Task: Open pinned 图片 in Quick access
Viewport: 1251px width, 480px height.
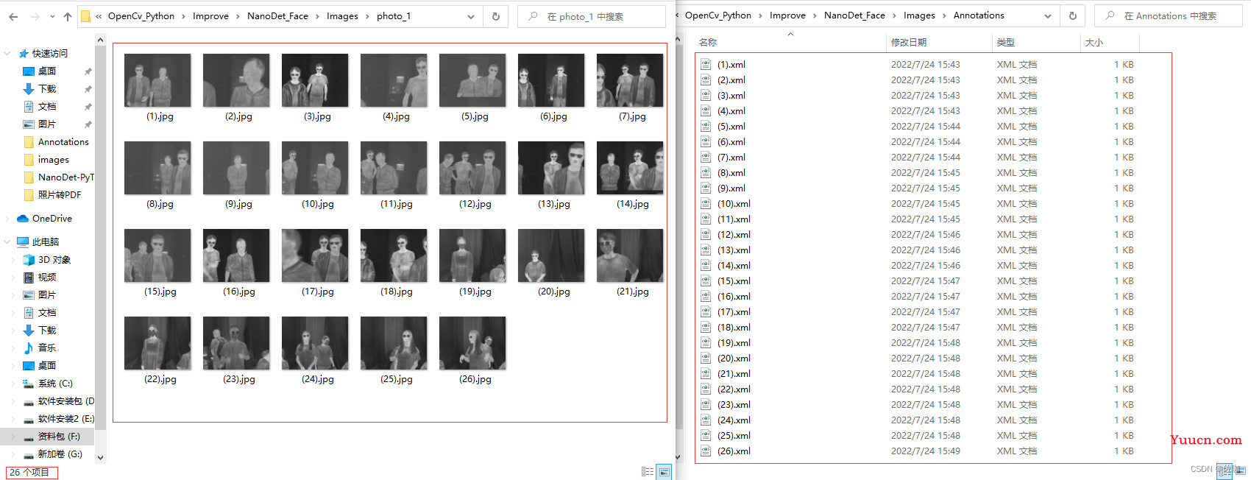Action: 47,124
